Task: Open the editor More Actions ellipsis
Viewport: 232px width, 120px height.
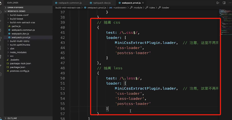Action: (x=230, y=3)
